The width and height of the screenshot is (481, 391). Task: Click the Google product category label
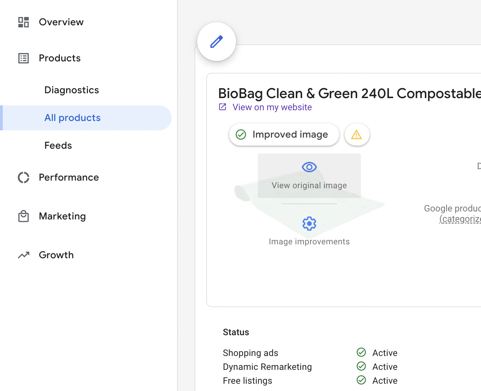[x=453, y=209]
